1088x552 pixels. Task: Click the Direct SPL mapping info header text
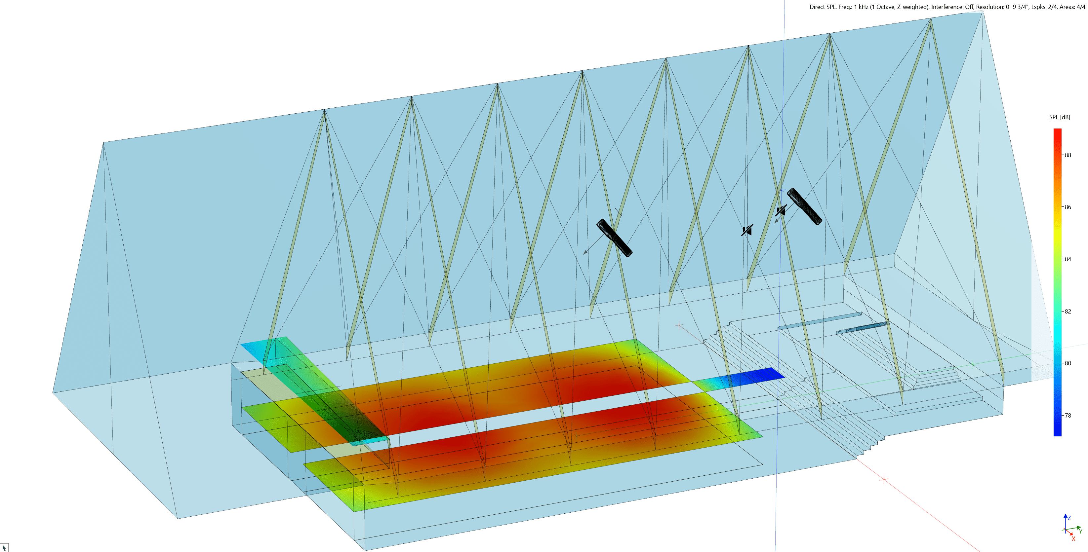(947, 7)
